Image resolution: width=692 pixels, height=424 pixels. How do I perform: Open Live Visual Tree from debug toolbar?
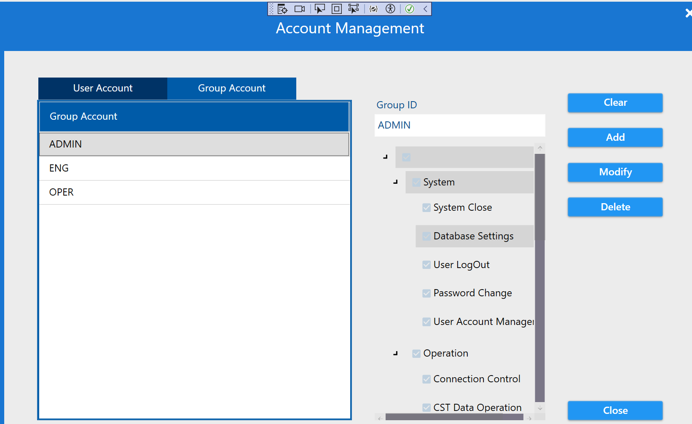(282, 9)
